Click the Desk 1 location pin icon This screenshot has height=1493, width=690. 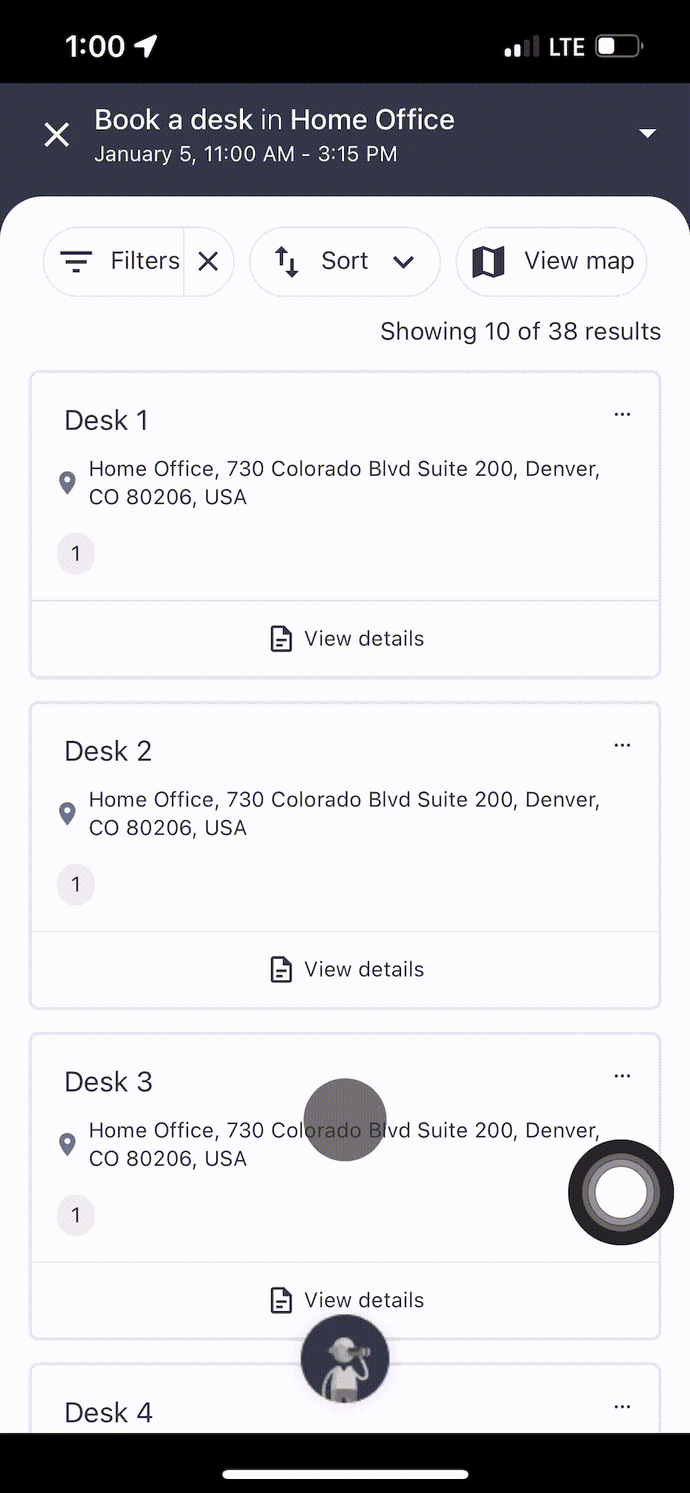(68, 483)
